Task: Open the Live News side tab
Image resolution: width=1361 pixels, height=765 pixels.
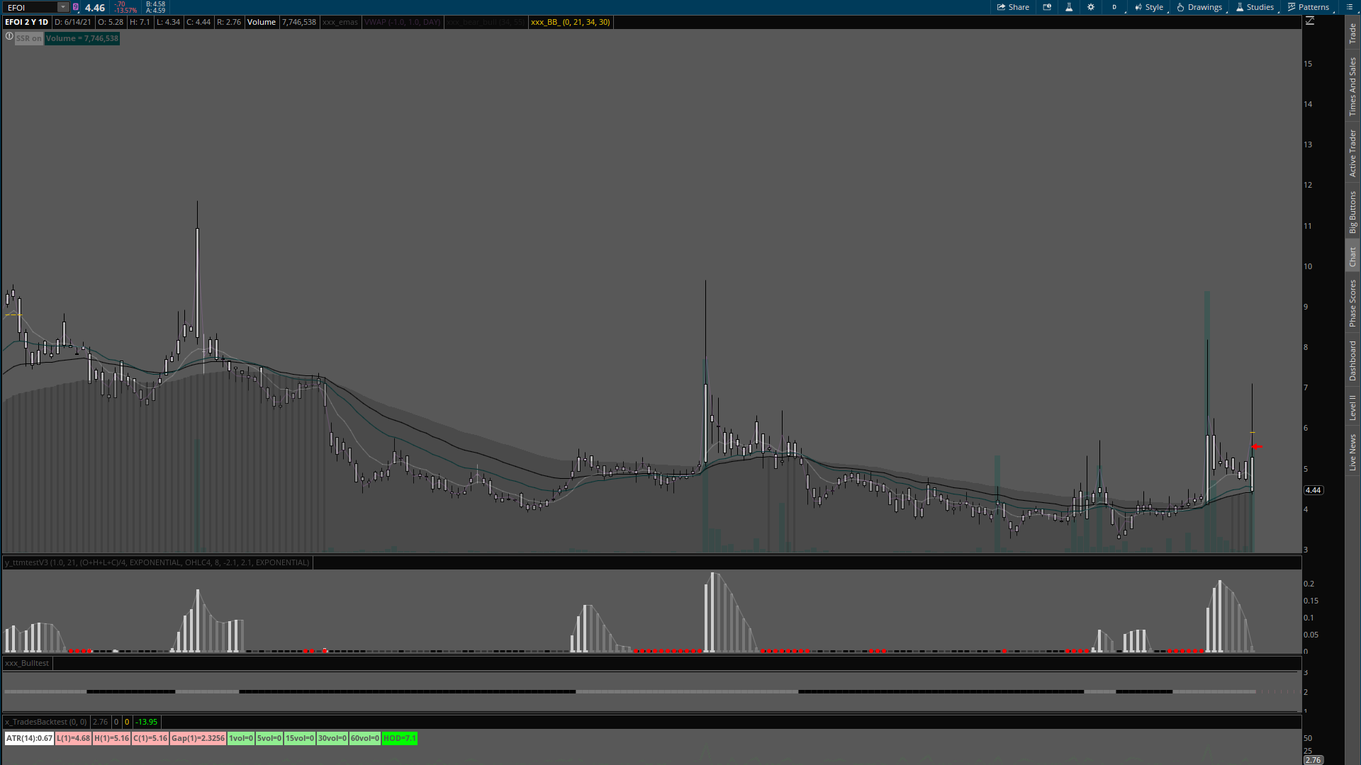Action: tap(1352, 453)
